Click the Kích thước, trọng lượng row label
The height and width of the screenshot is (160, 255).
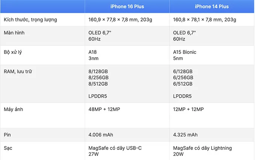click(30, 20)
